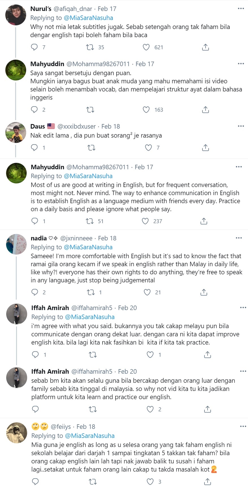
Task: Share Iffah Amirah's tweet about bm
Action: click(x=208, y=409)
